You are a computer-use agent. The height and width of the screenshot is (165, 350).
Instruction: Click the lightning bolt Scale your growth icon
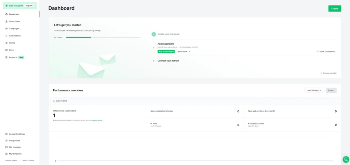6,5
